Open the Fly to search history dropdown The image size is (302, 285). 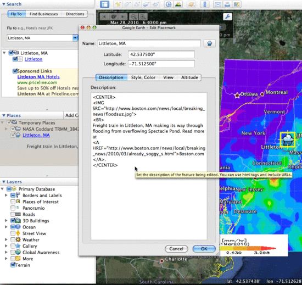(75, 38)
